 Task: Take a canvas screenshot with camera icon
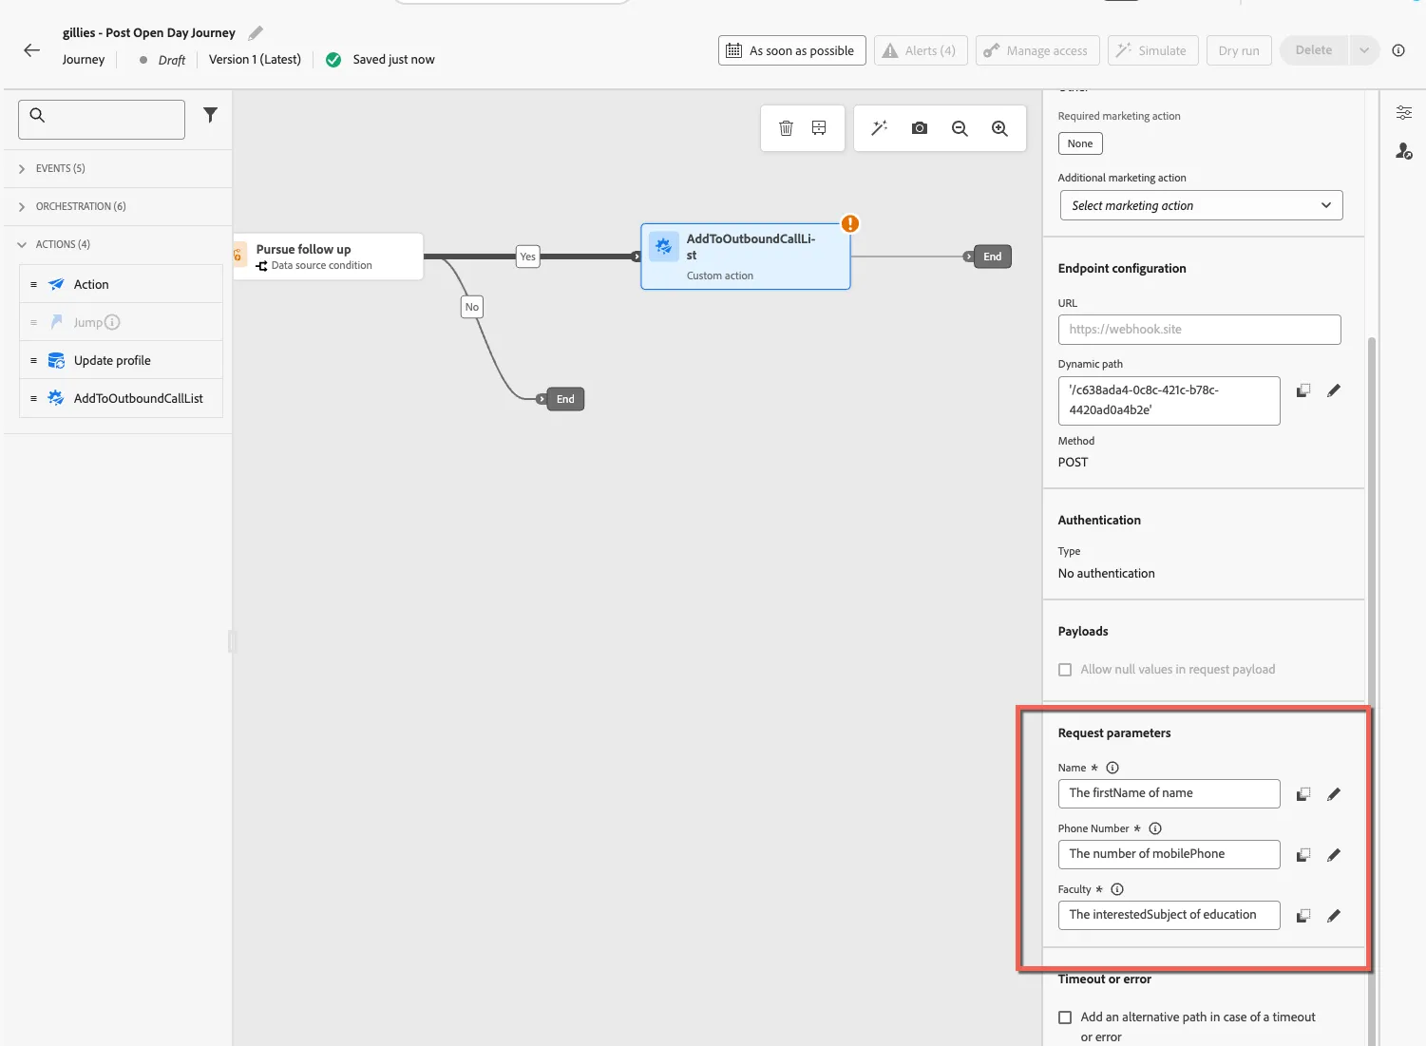920,128
